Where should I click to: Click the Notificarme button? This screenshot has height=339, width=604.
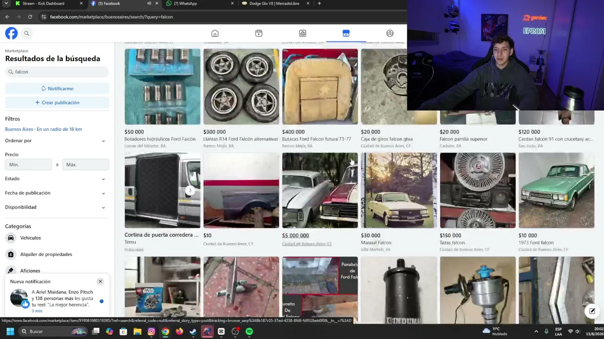(x=57, y=89)
